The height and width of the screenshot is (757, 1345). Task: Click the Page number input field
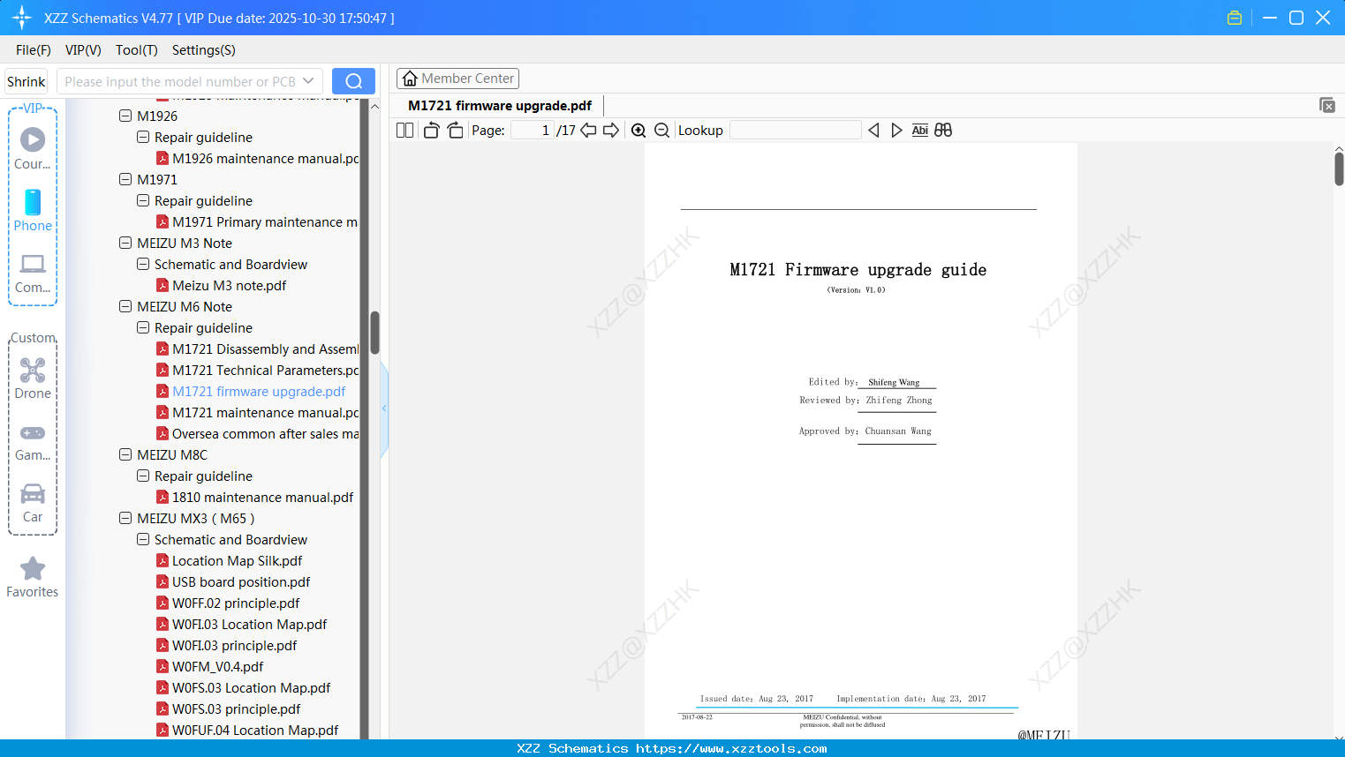530,129
